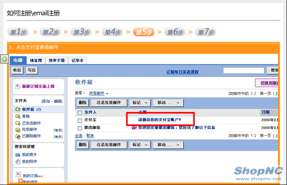The height and width of the screenshot is (185, 287).
Task: Click 新版订阅全面上线 link
Action: 38,86
